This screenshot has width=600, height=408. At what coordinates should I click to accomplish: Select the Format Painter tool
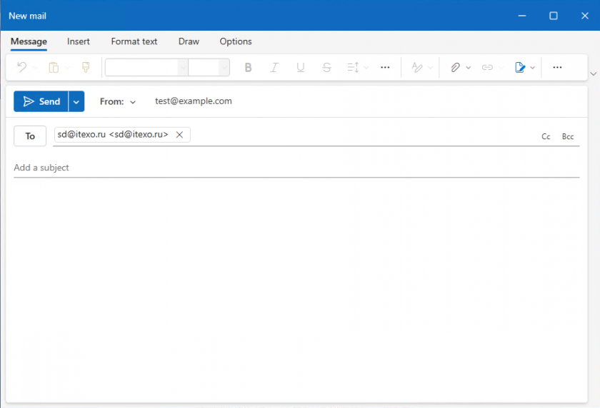[x=86, y=68]
